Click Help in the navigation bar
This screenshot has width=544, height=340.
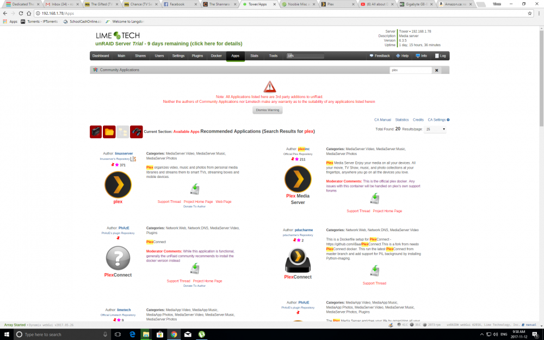coord(403,56)
